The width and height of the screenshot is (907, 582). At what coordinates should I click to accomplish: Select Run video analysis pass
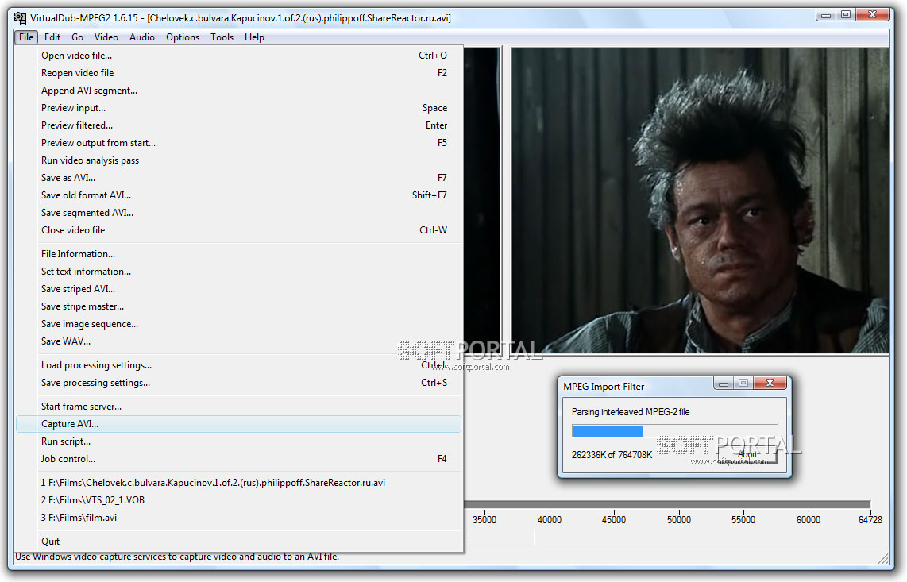(x=238, y=160)
